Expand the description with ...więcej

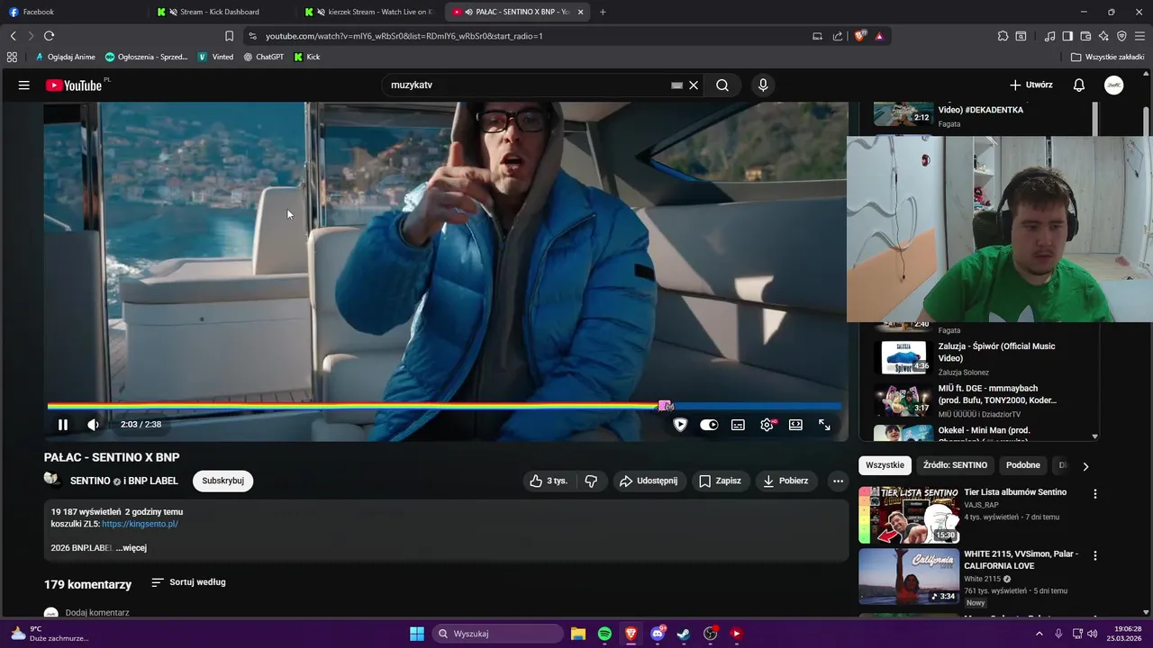(x=132, y=547)
